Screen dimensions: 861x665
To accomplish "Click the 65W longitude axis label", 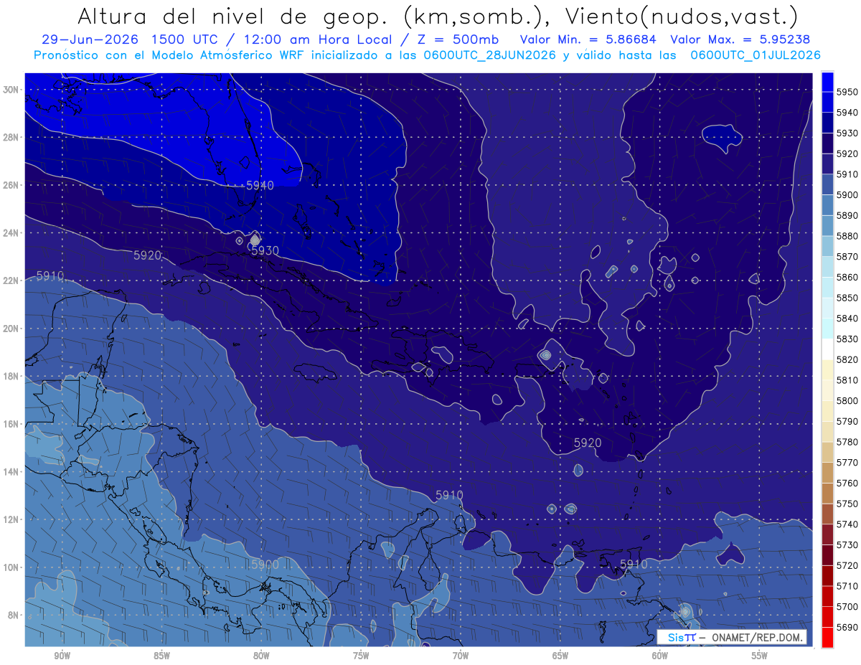I will [560, 656].
